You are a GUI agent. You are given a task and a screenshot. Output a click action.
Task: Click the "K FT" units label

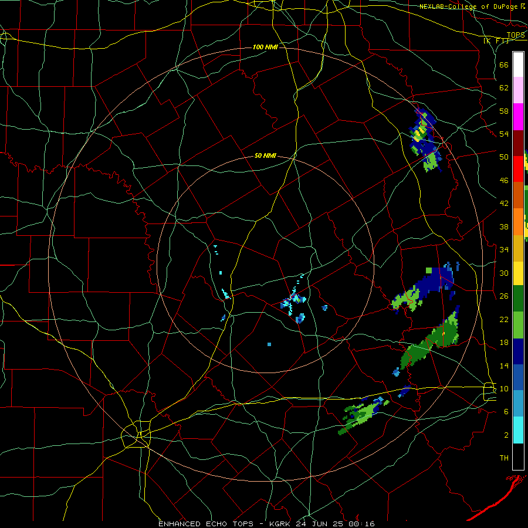tap(496, 41)
